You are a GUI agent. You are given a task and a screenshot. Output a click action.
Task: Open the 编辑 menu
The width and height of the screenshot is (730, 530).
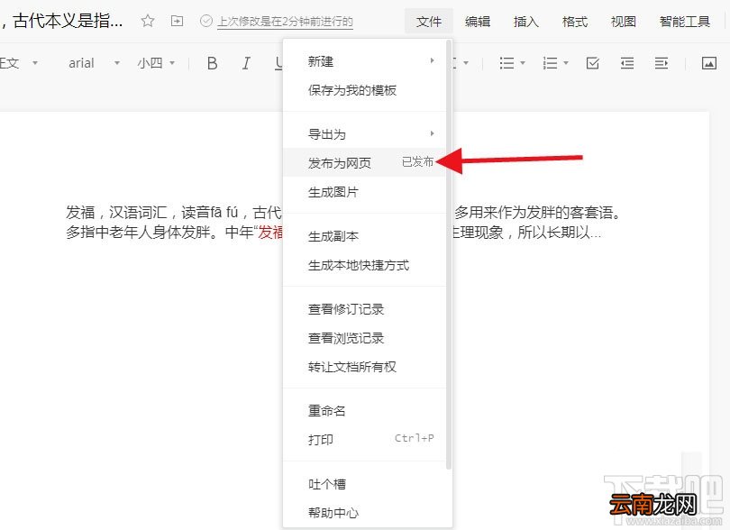click(477, 22)
